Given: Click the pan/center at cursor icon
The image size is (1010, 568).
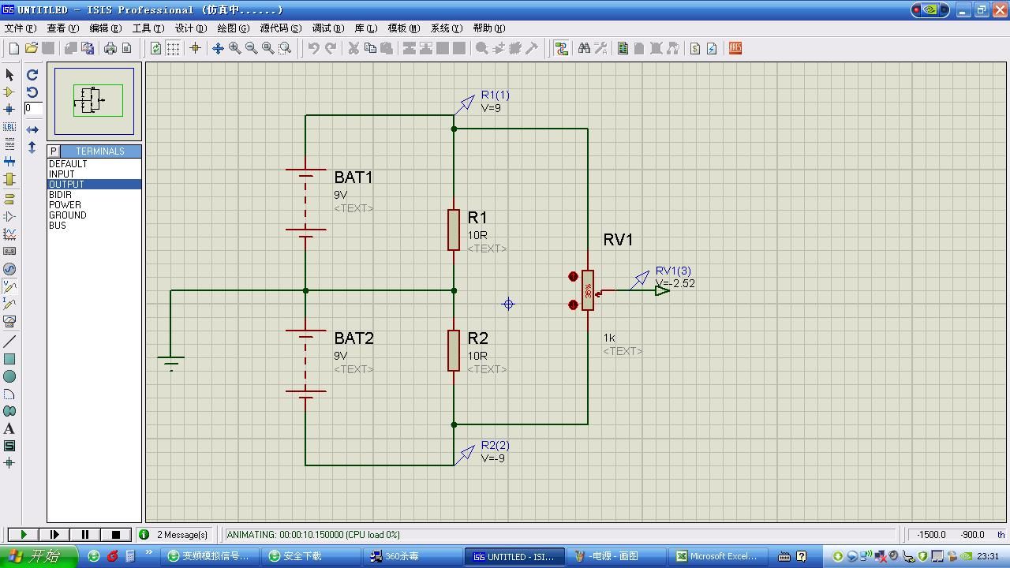Looking at the screenshot, I should pos(218,48).
